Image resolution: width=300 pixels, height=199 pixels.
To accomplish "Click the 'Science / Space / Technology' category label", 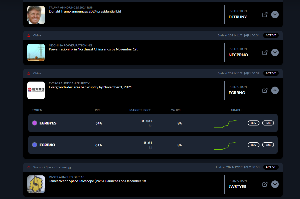I will [52, 167].
